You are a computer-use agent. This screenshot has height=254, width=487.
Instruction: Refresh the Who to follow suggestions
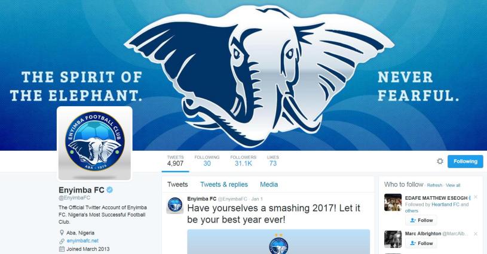(434, 185)
